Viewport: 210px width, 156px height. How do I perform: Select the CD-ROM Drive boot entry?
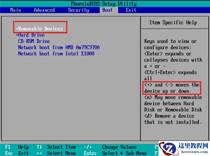pyautogui.click(x=34, y=41)
